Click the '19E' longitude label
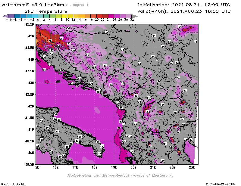The height and width of the screenshot is (186, 241). pyautogui.click(x=114, y=167)
